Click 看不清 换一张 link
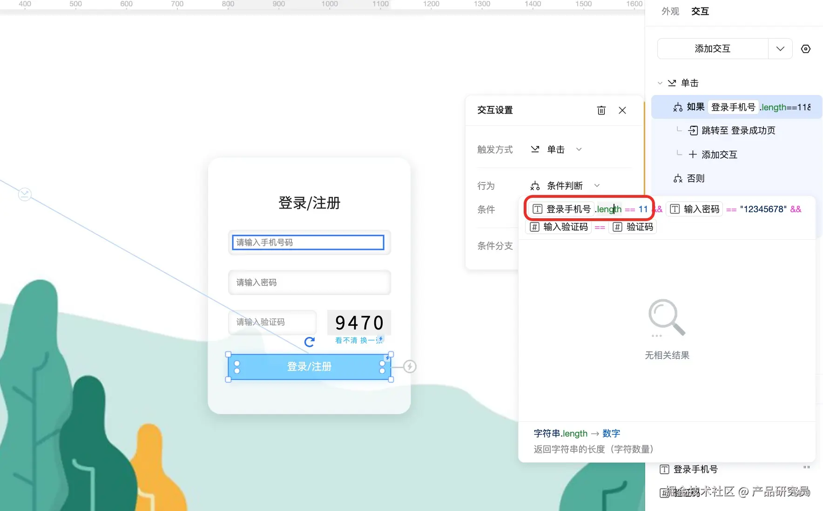The width and height of the screenshot is (823, 511). point(358,340)
